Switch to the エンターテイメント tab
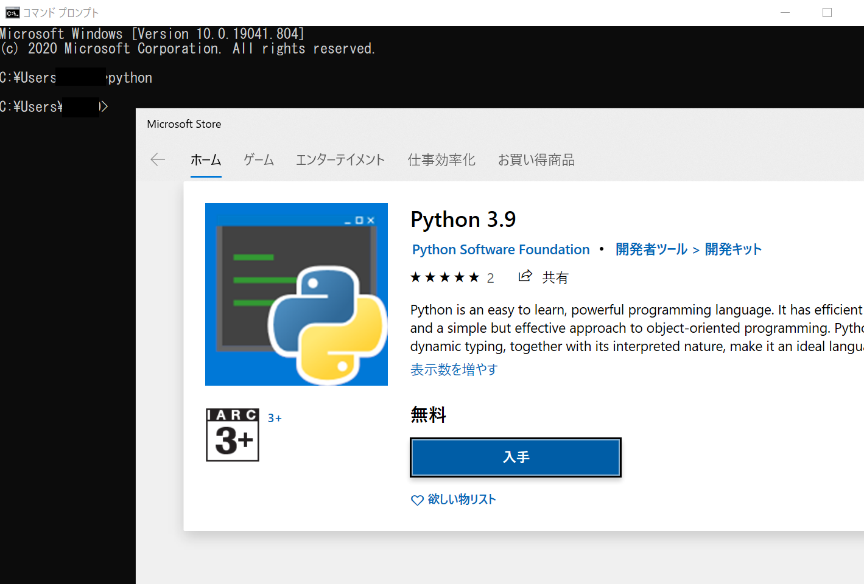864x584 pixels. point(340,159)
